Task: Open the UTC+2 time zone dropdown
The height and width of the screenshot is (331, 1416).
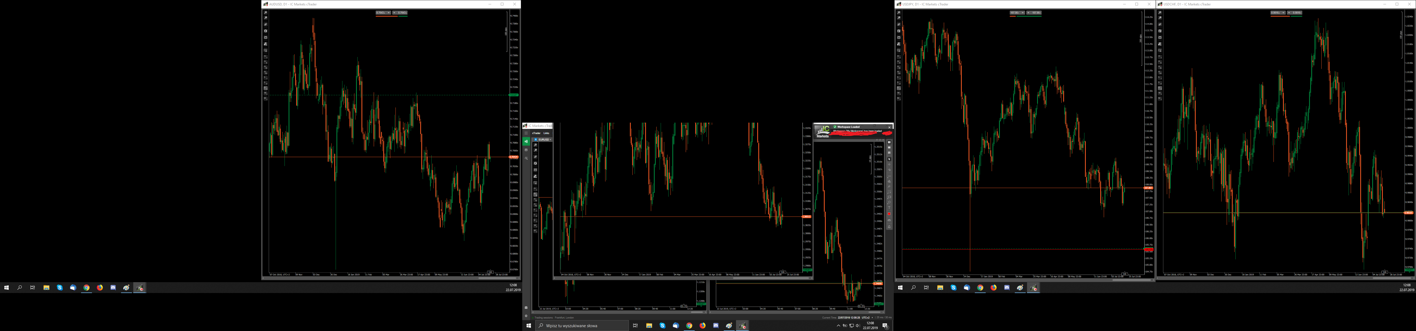Action: [x=867, y=318]
